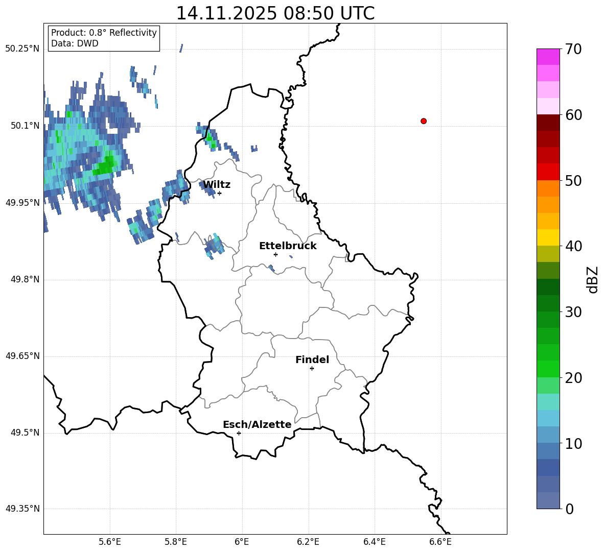
Task: Click the Esch/Alzette station cross marker
Action: pyautogui.click(x=239, y=433)
